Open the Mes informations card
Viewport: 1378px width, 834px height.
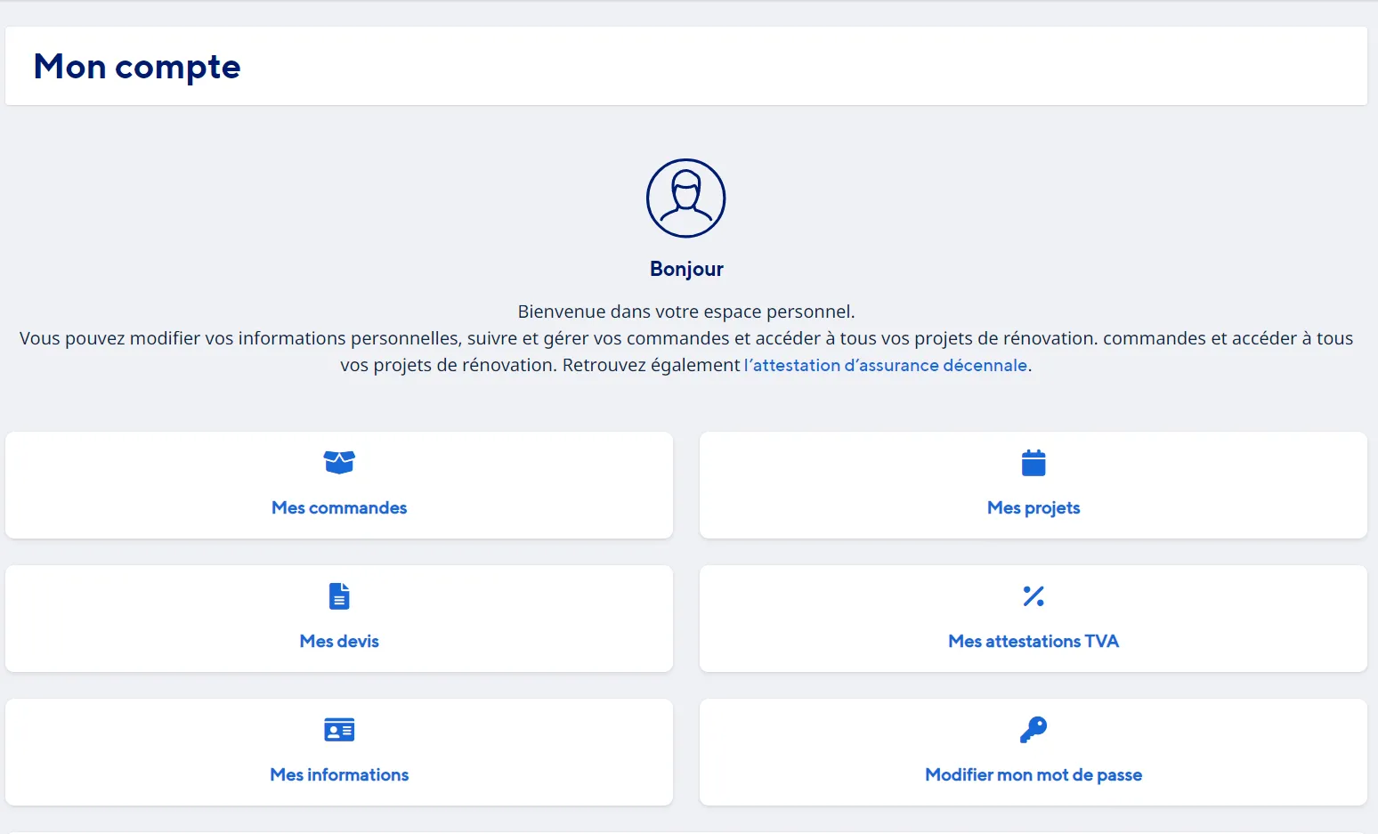(x=339, y=752)
